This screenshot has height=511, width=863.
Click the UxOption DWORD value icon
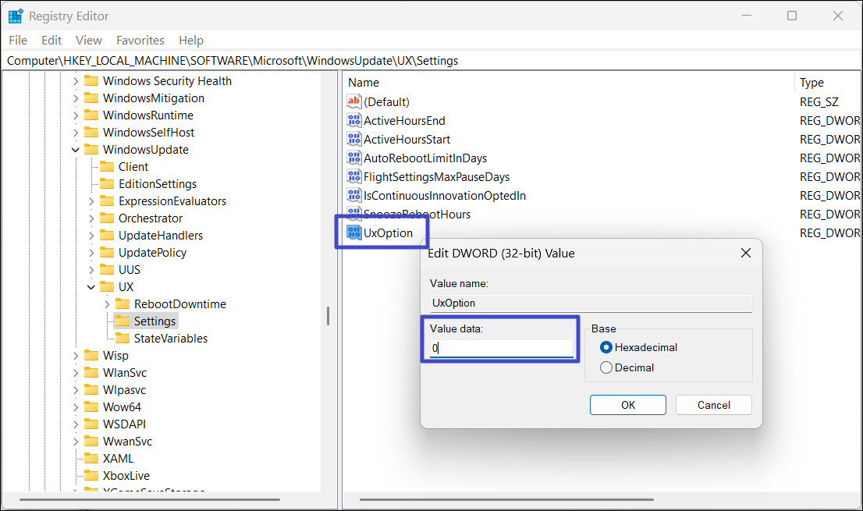click(x=354, y=232)
